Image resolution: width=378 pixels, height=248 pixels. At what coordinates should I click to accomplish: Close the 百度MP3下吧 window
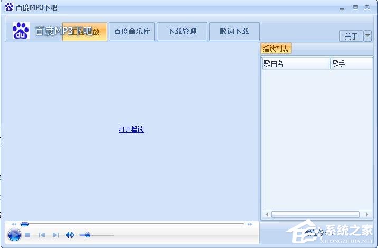coord(367,7)
